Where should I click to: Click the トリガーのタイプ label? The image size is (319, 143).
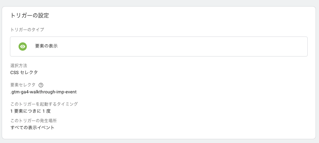tap(27, 30)
